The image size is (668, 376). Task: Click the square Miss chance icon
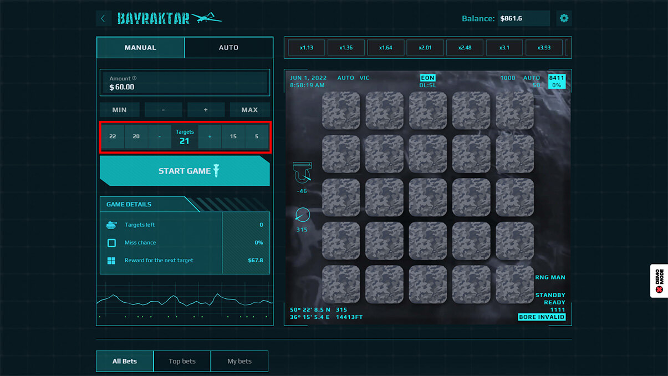click(x=111, y=242)
